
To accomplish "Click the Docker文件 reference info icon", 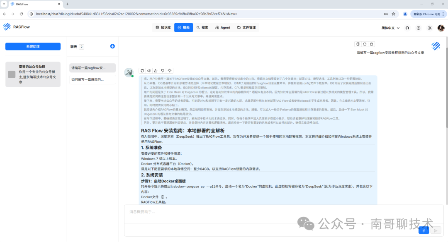I will (163, 197).
